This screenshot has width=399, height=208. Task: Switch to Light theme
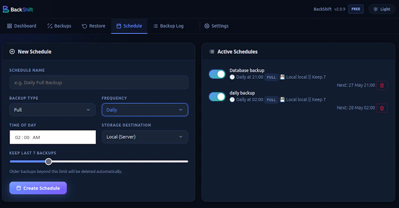tap(382, 9)
